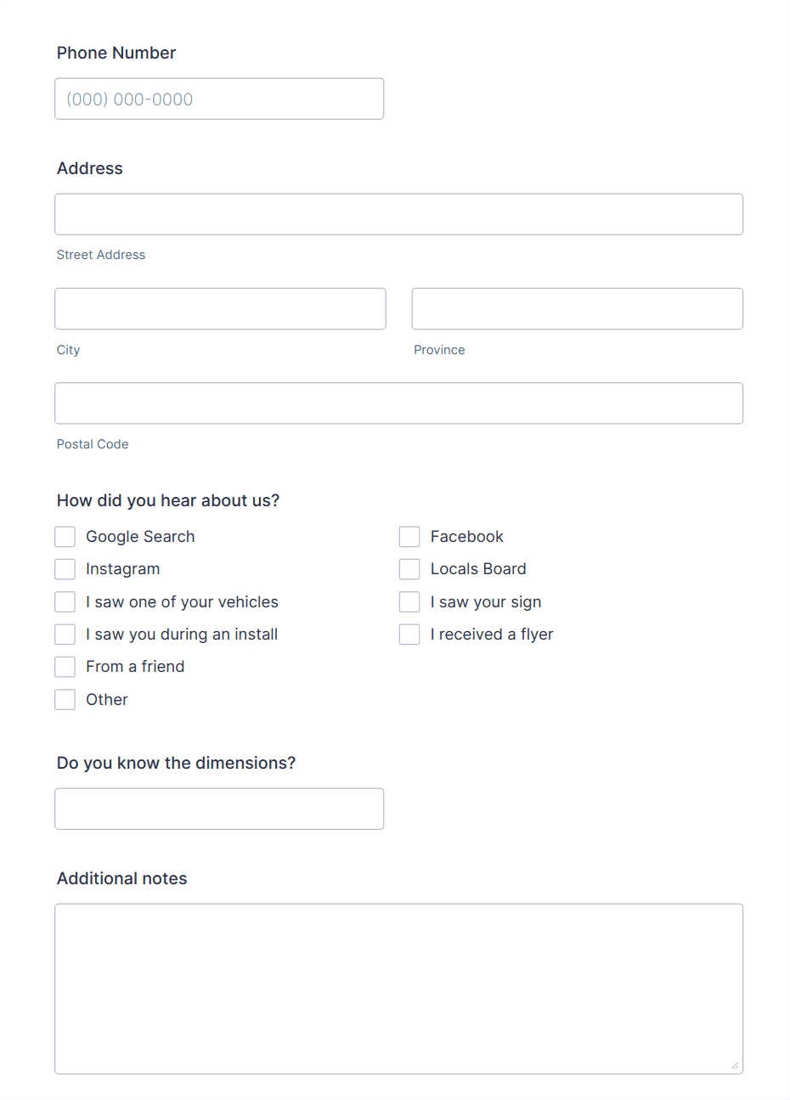The image size is (790, 1100).
Task: Select the Postal Code field
Action: 398,403
